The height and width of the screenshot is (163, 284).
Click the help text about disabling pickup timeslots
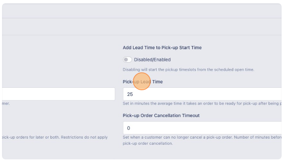[189, 70]
